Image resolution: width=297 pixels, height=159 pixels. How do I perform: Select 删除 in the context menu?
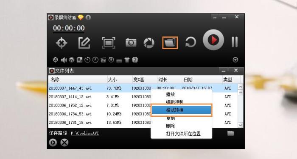coord(170,126)
